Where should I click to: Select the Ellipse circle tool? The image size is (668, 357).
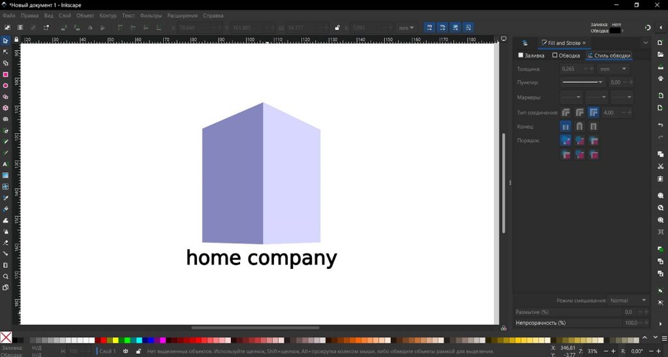coord(5,85)
